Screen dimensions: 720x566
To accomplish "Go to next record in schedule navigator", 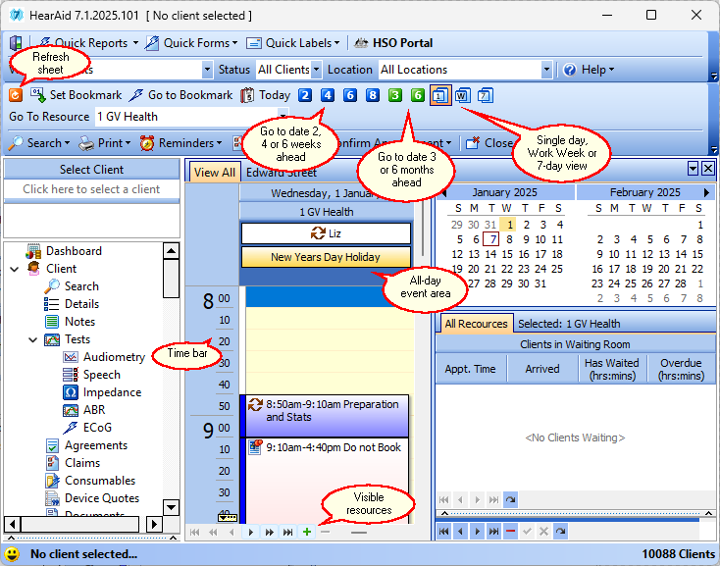I will (251, 532).
